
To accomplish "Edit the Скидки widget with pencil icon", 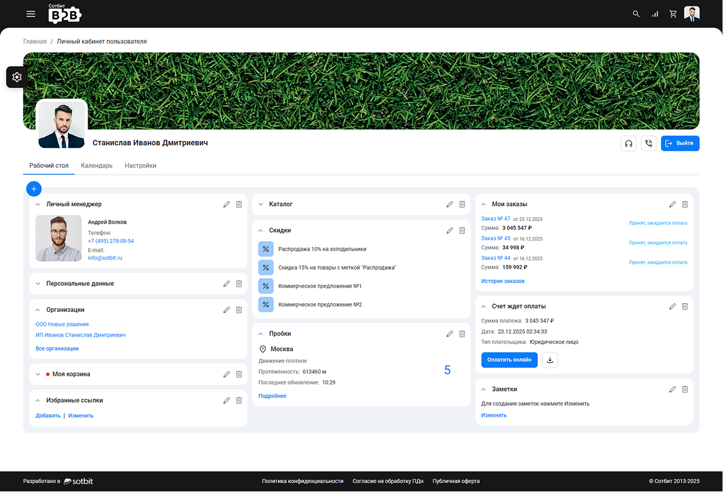I will (450, 230).
